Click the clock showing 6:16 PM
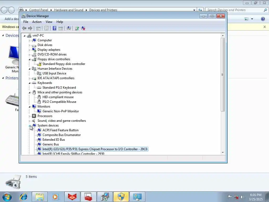The width and height of the screenshot is (269, 202). point(256,195)
